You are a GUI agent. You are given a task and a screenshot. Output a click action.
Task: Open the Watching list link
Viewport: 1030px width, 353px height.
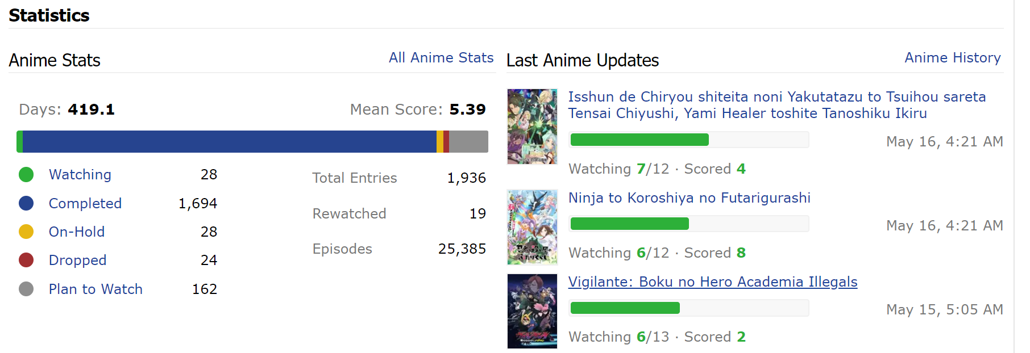coord(80,175)
